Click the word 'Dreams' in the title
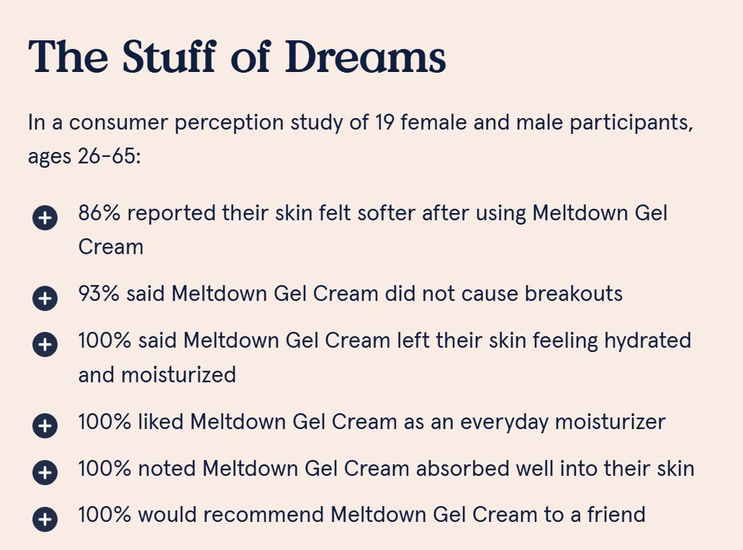This screenshot has width=743, height=550. click(x=366, y=56)
